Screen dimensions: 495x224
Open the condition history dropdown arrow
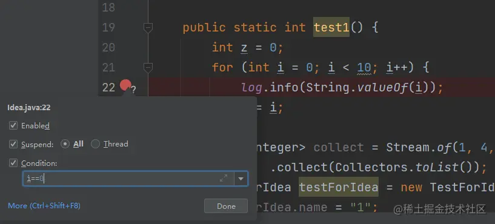[x=241, y=179]
